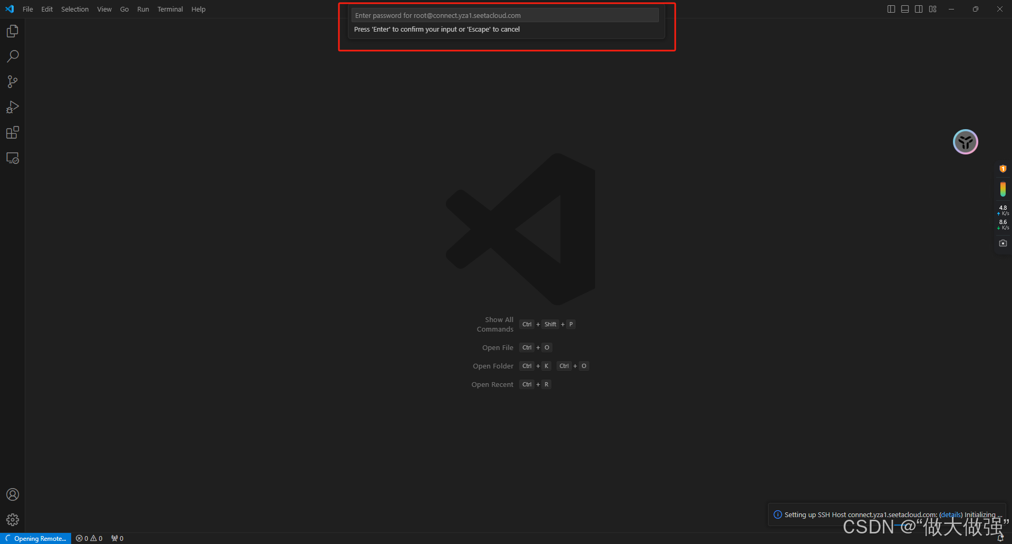Open the errors and warnings status item

89,538
